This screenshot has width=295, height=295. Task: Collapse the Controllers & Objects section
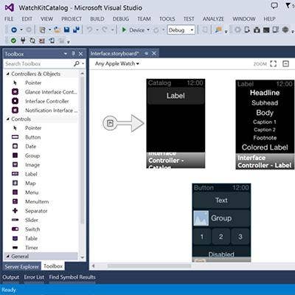pyautogui.click(x=7, y=74)
